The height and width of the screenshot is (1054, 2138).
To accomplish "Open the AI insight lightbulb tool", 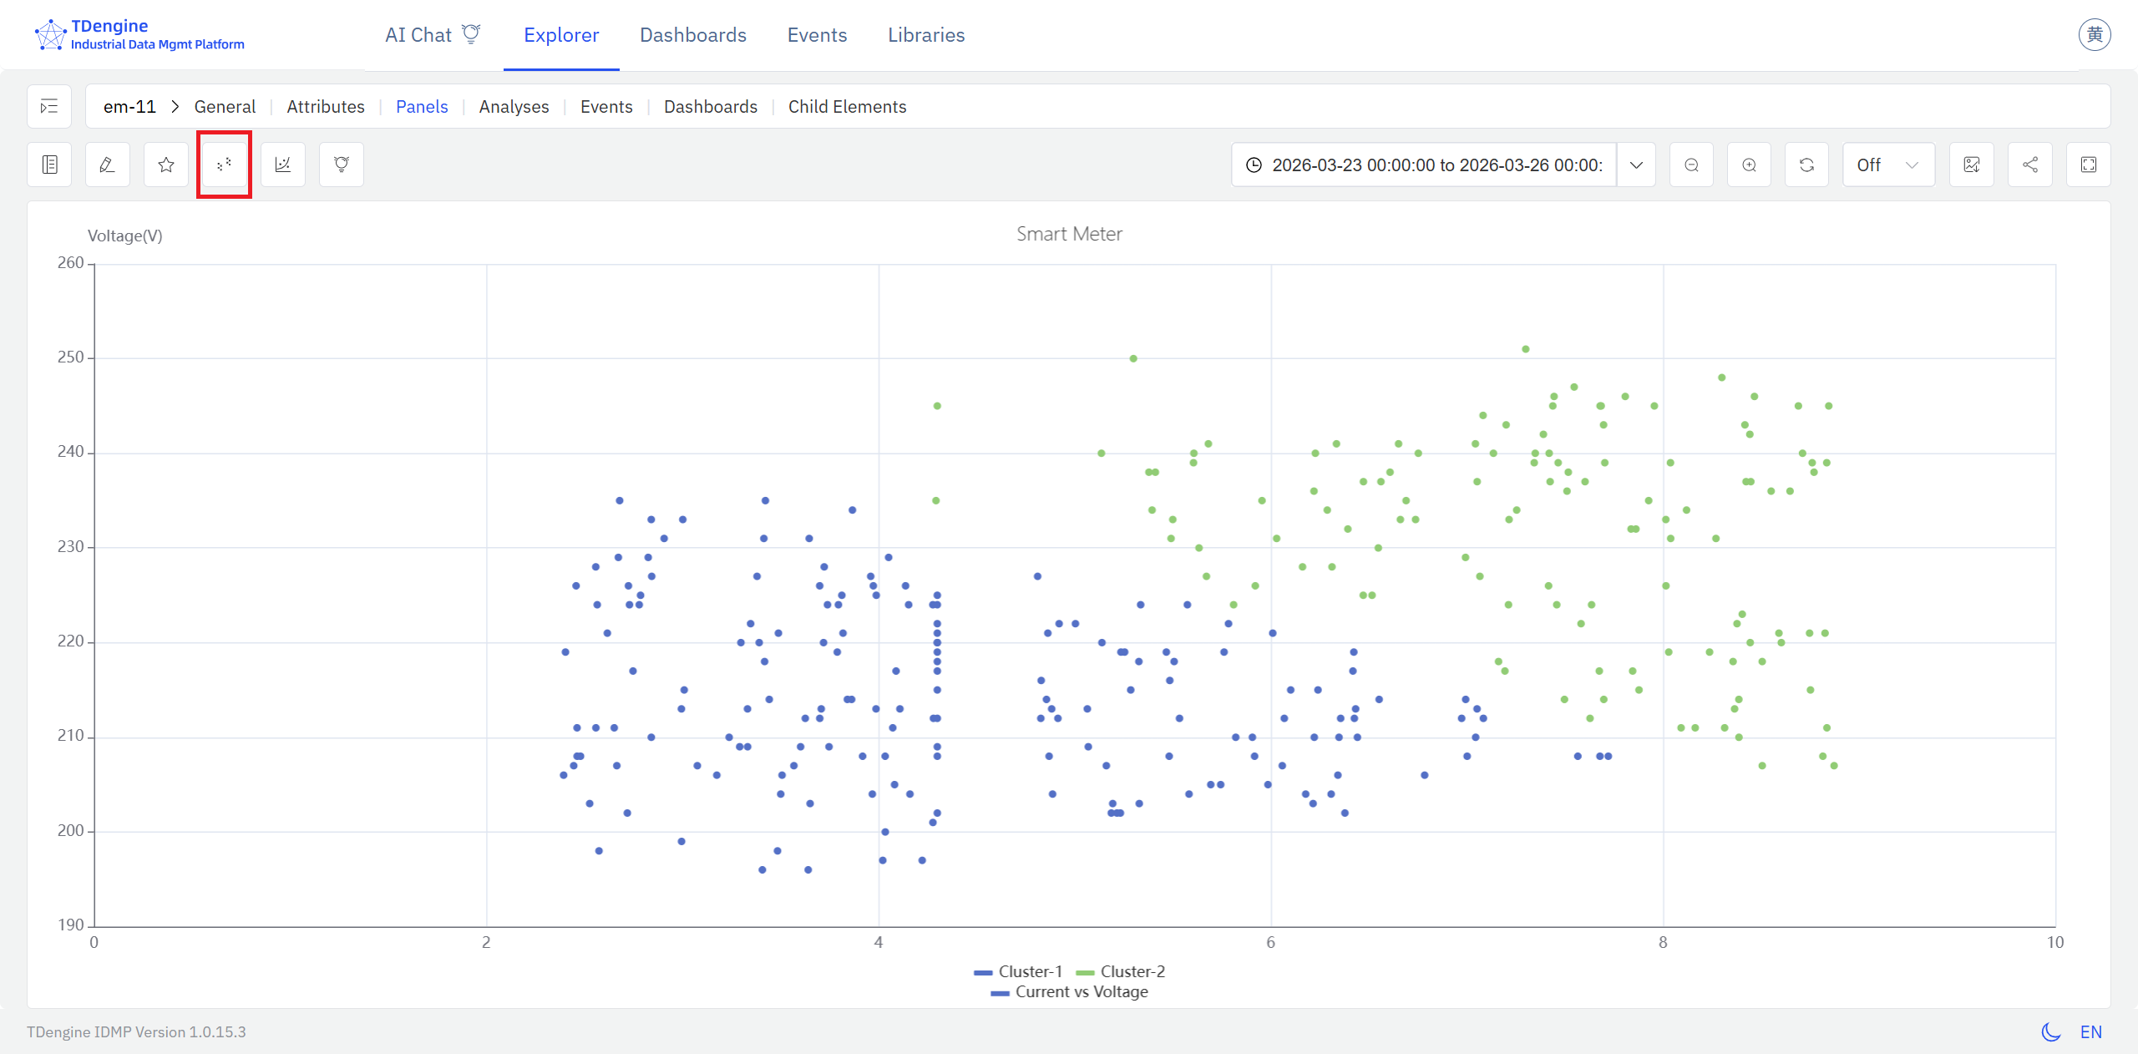I will pyautogui.click(x=340, y=165).
